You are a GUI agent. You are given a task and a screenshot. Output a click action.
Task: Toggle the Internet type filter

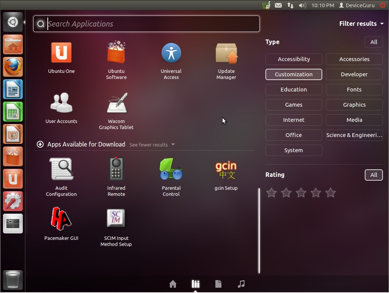(294, 120)
